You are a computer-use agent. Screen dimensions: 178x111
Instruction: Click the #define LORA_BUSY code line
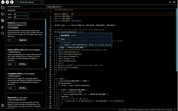pos(68,21)
